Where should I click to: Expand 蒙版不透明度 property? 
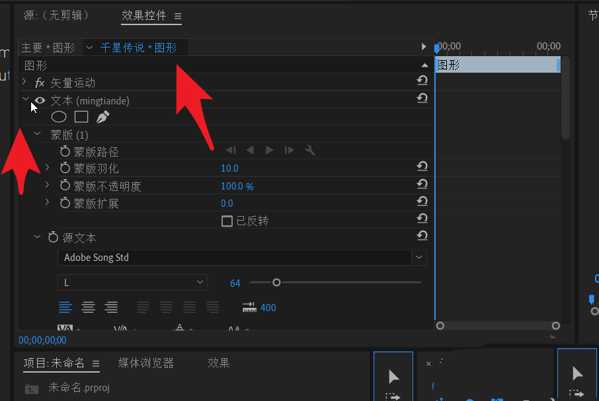(x=47, y=185)
